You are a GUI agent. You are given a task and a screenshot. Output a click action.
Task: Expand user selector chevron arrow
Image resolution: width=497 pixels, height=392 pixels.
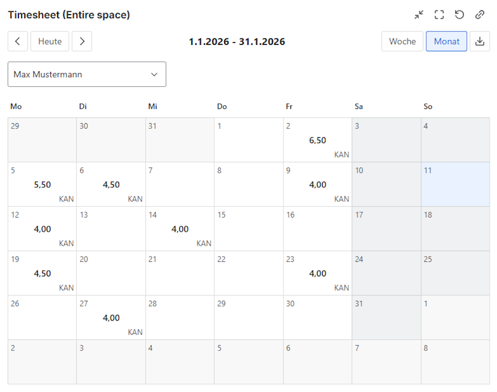[155, 75]
